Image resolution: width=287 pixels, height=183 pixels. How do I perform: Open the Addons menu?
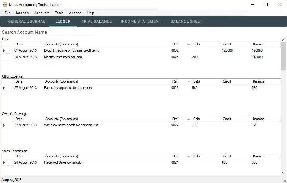tap(75, 13)
